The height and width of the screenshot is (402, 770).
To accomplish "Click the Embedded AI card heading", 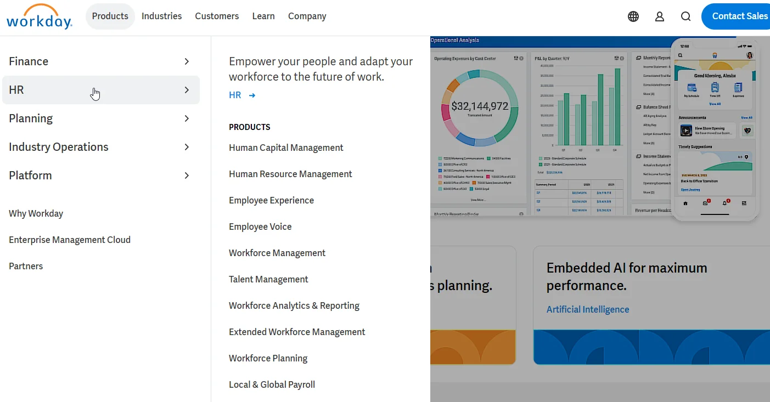I will tap(627, 276).
